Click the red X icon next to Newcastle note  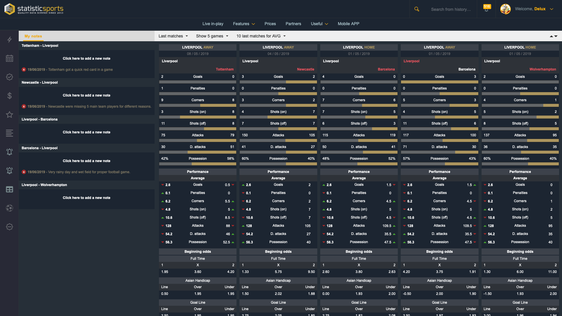point(23,106)
